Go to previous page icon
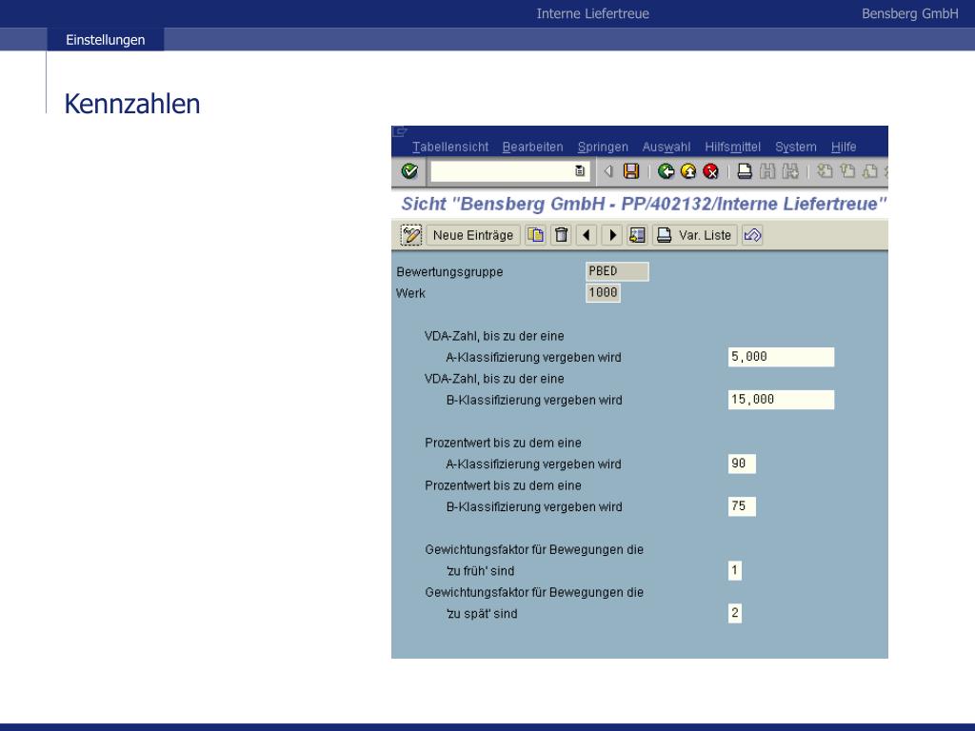The image size is (975, 731). [847, 171]
